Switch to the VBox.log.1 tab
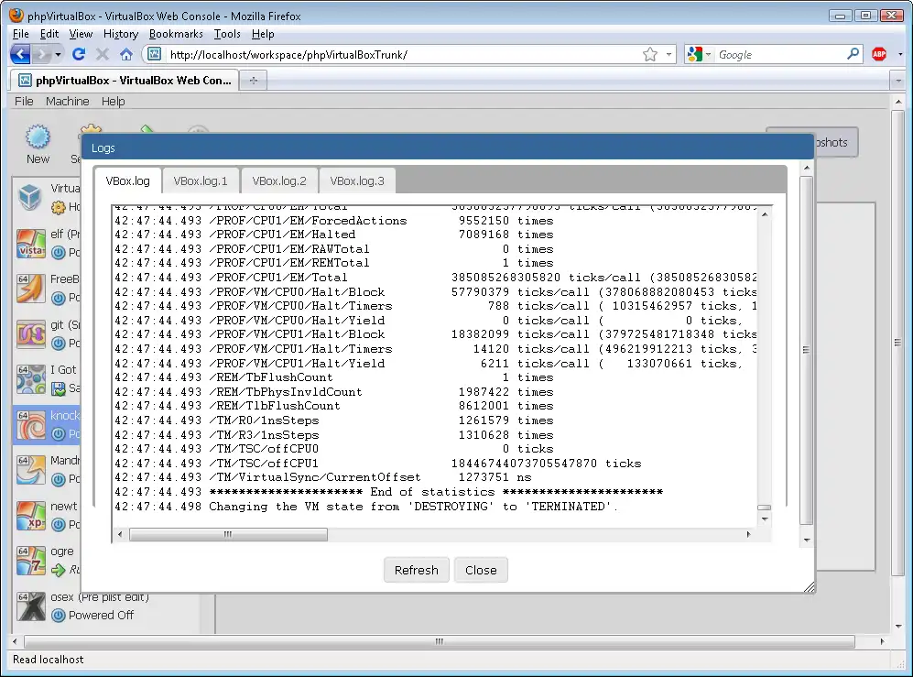 (x=201, y=181)
